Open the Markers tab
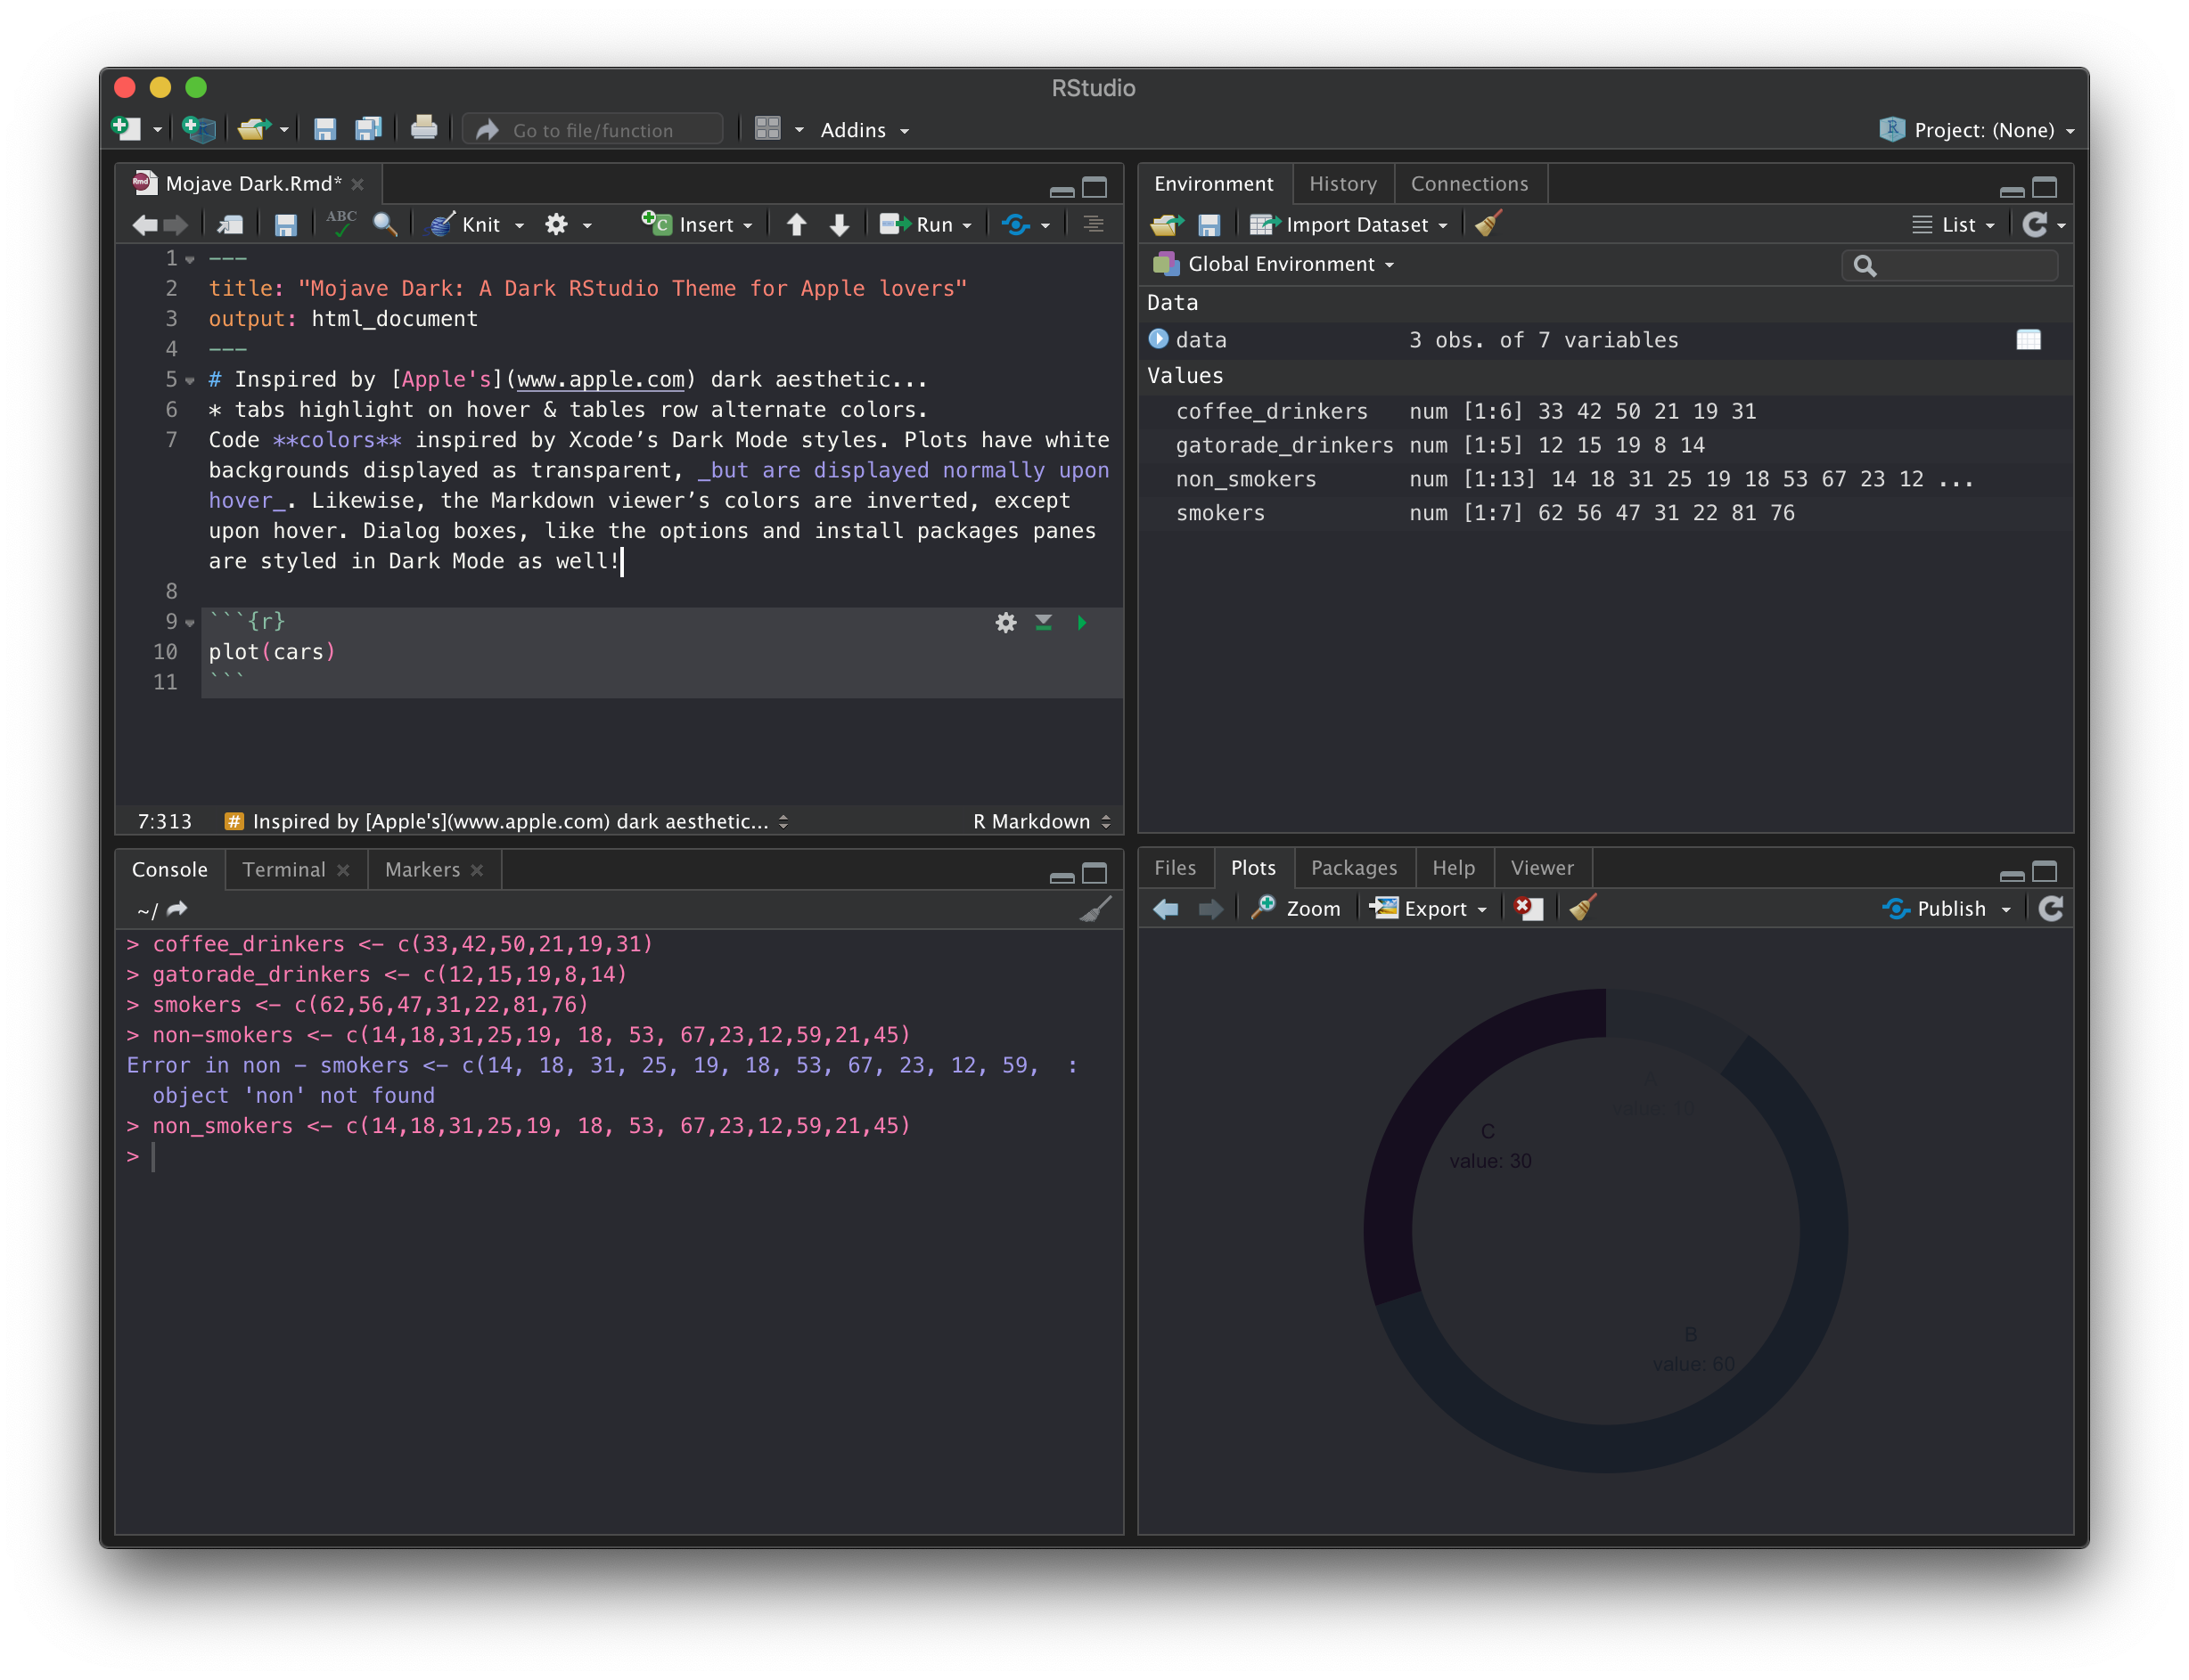Image resolution: width=2189 pixels, height=1680 pixels. coord(422,870)
